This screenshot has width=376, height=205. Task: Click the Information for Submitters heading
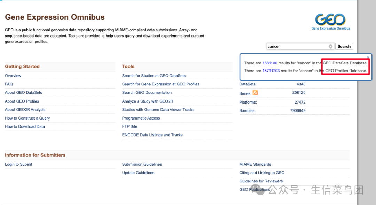(35, 155)
